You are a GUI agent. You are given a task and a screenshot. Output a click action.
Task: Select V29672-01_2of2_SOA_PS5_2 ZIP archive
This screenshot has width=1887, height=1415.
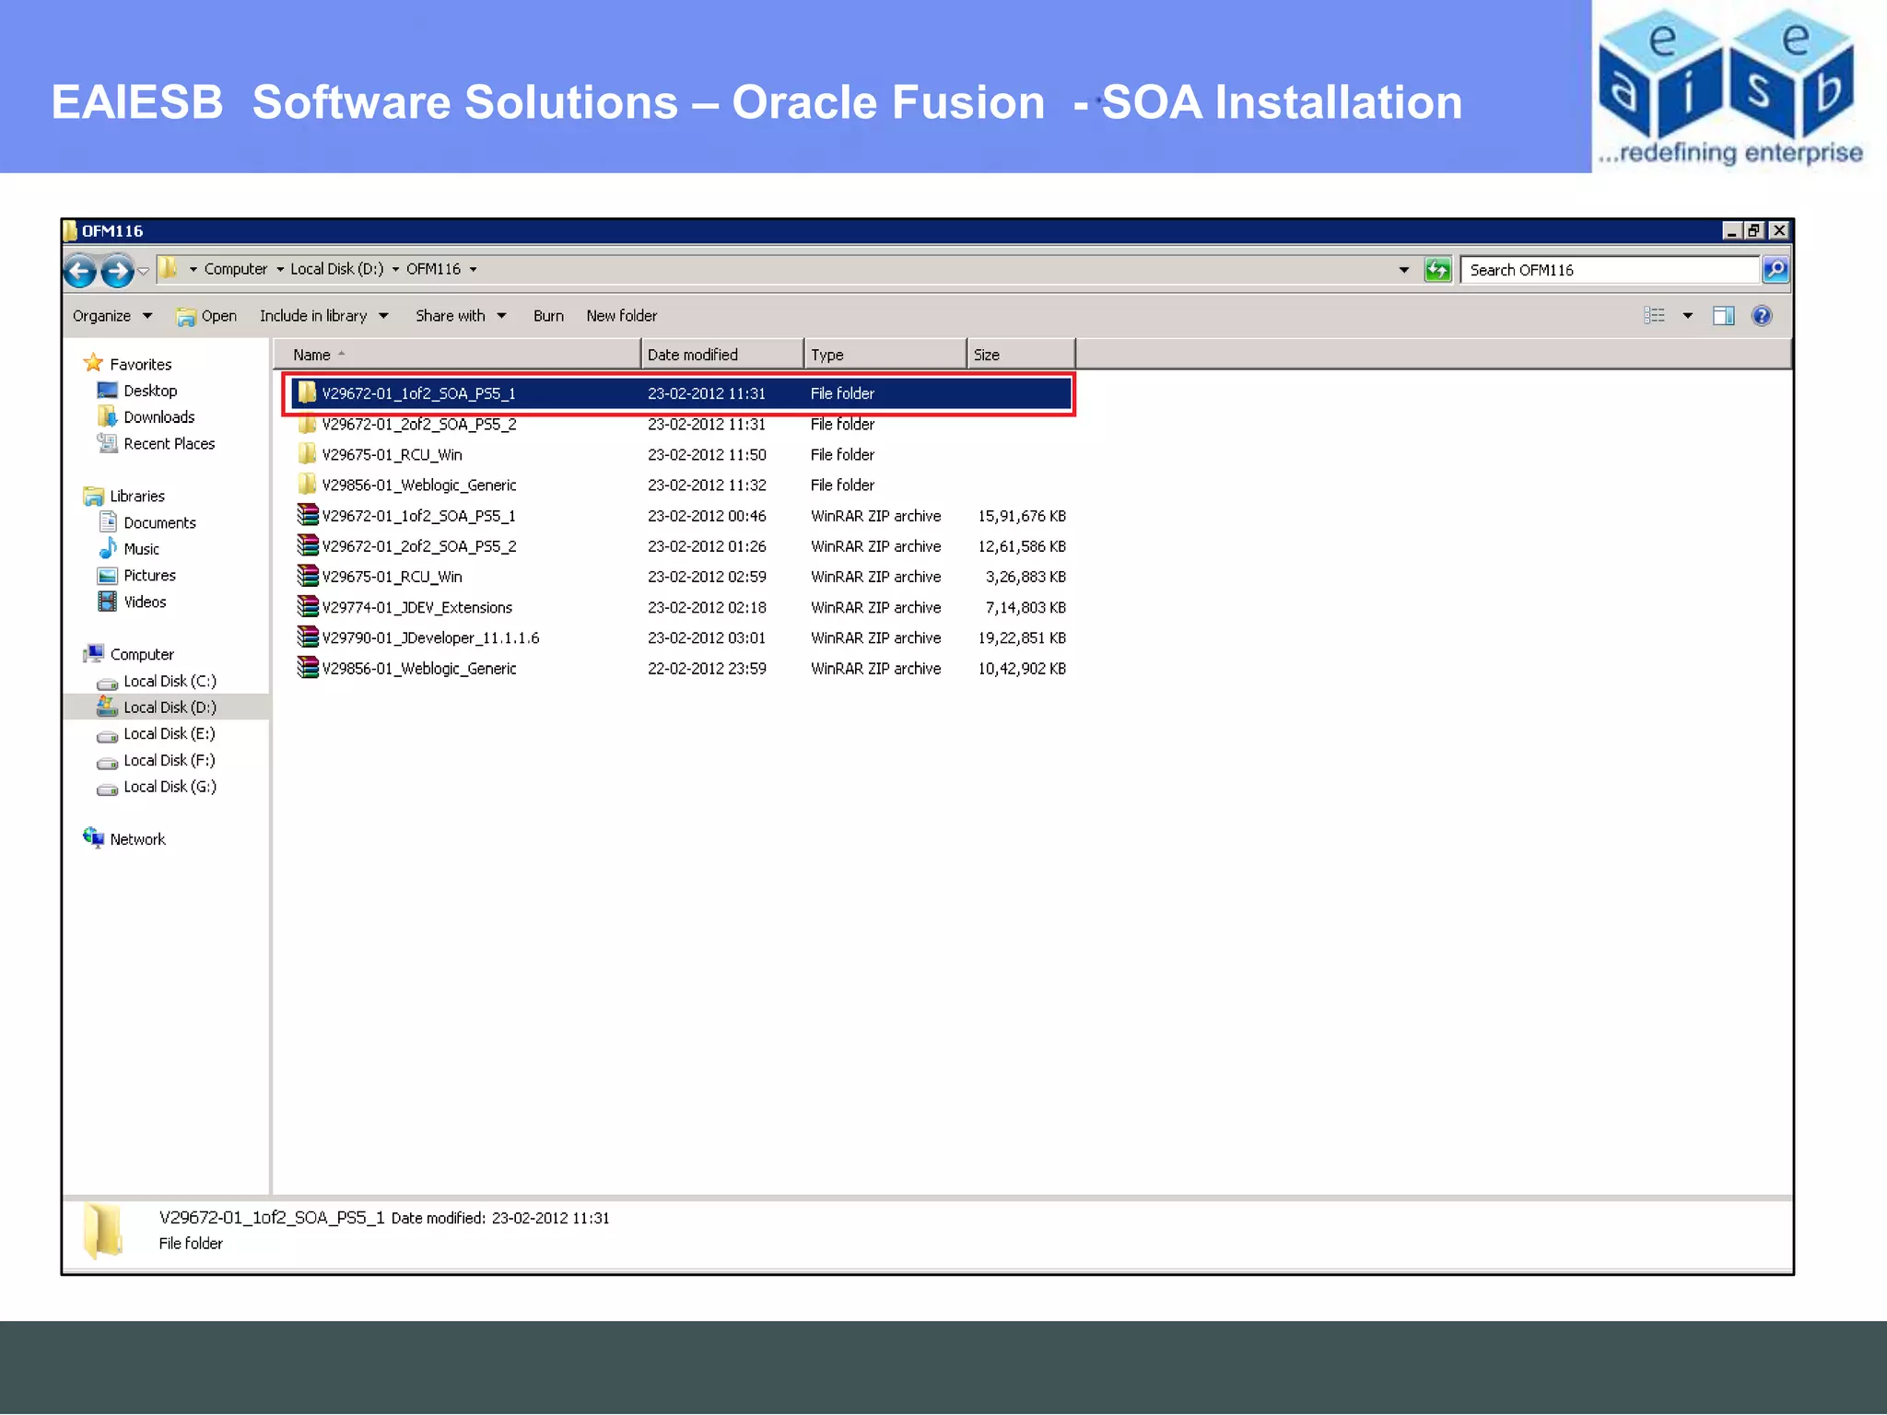tap(681, 546)
